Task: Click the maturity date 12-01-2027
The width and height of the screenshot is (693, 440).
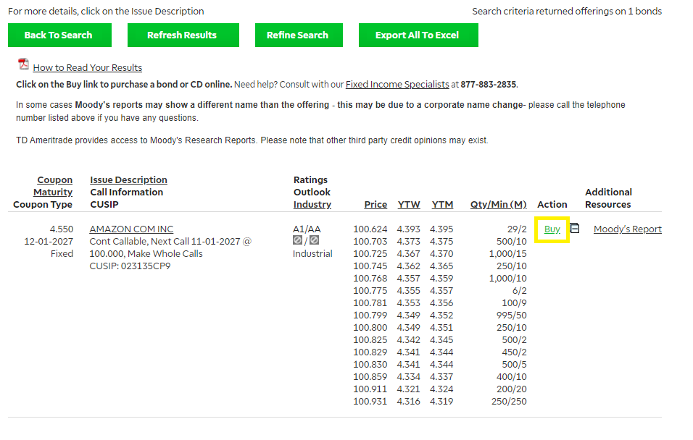Action: click(49, 242)
